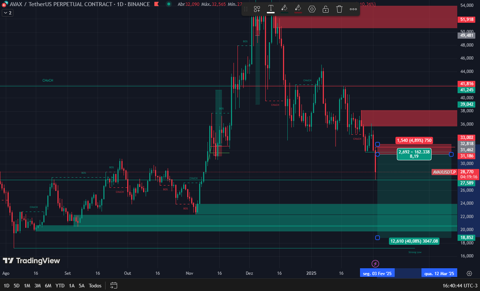This screenshot has height=291, width=480.
Task: Click the 18,852 green price label
Action: pos(467,237)
